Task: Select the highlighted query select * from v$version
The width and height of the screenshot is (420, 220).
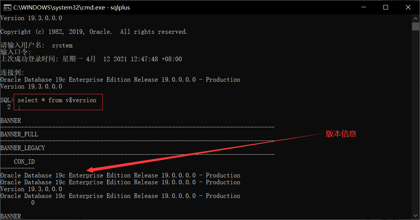Action: pos(58,100)
